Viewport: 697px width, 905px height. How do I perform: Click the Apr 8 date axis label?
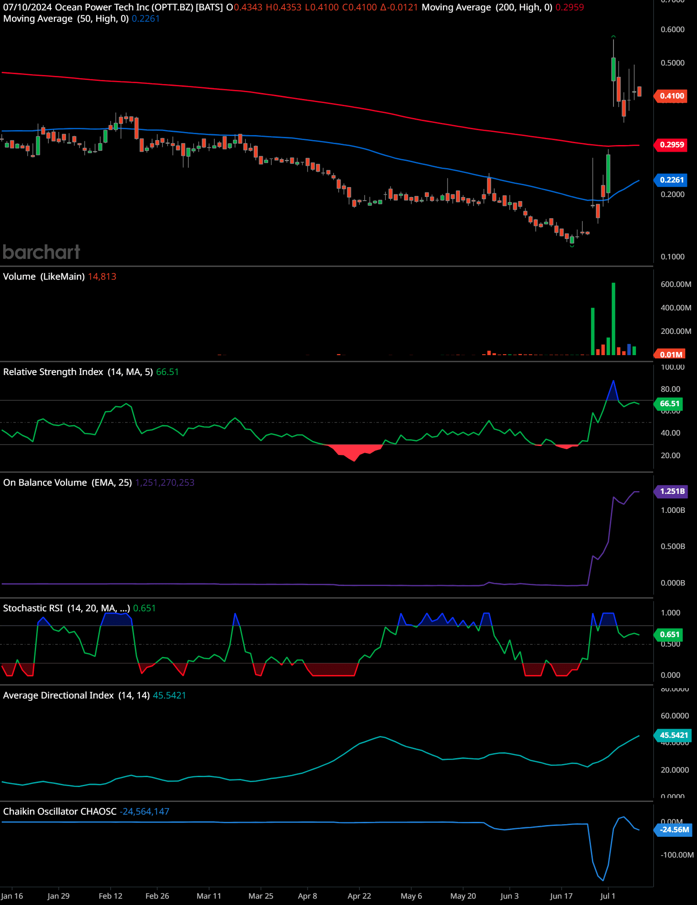pos(307,896)
